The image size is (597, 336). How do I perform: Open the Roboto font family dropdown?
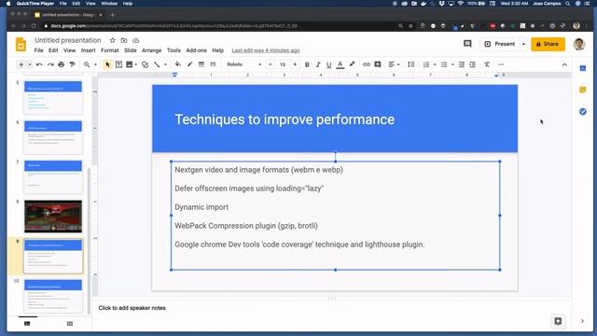tap(243, 64)
